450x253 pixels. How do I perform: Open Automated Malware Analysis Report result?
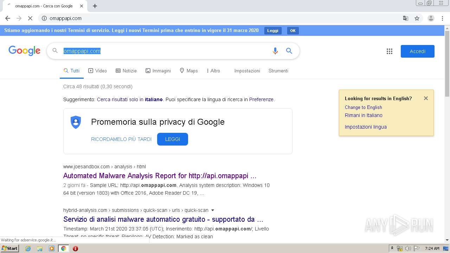[x=160, y=176]
